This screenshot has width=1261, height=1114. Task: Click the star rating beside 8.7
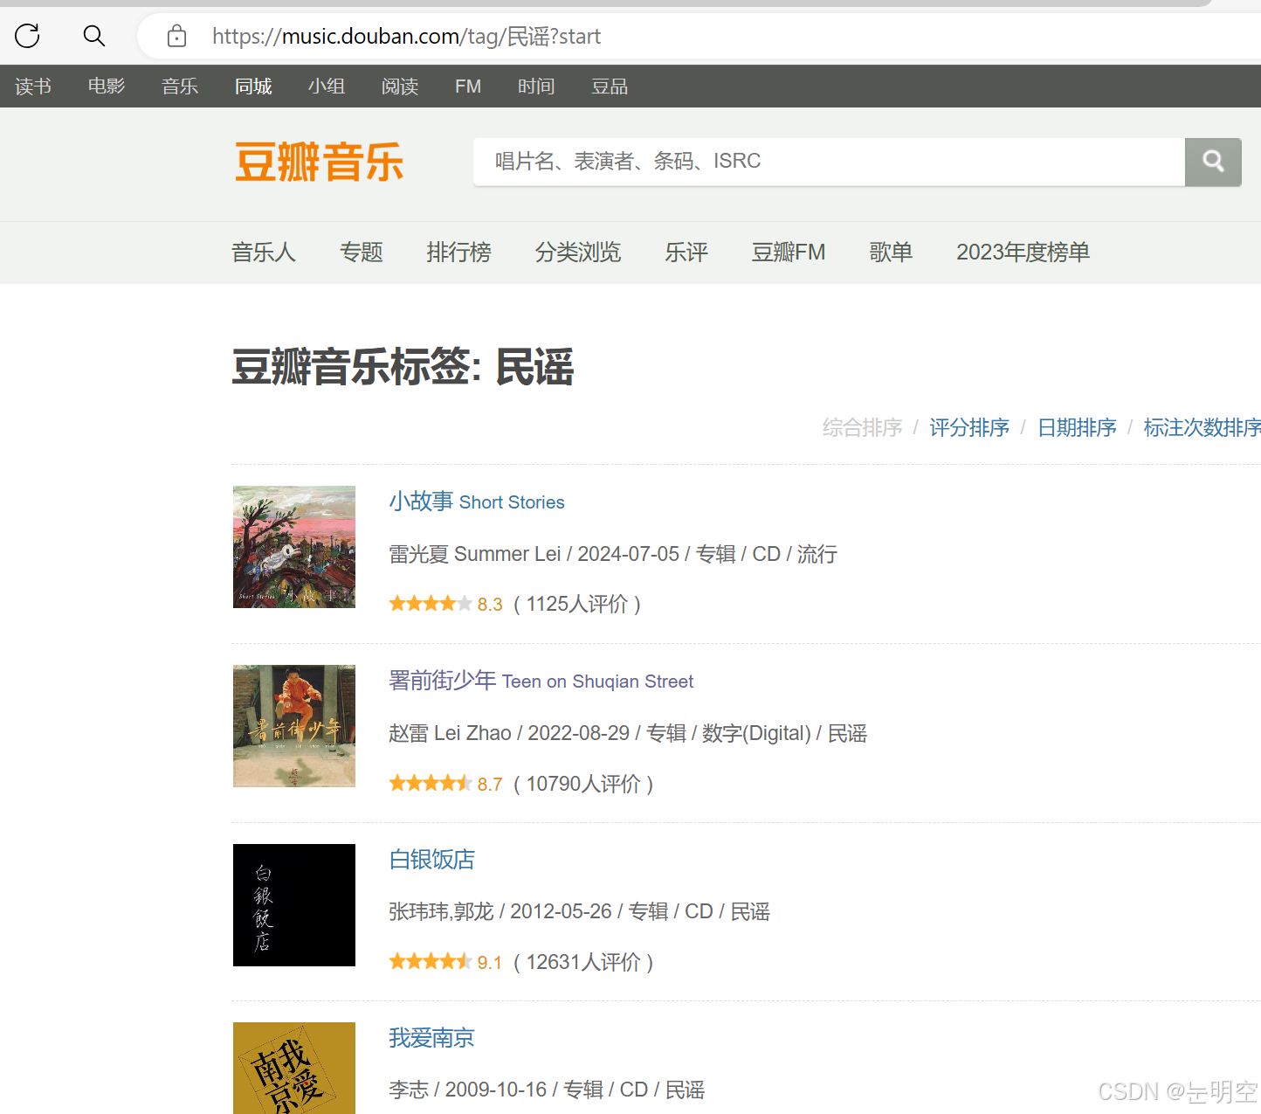point(431,783)
